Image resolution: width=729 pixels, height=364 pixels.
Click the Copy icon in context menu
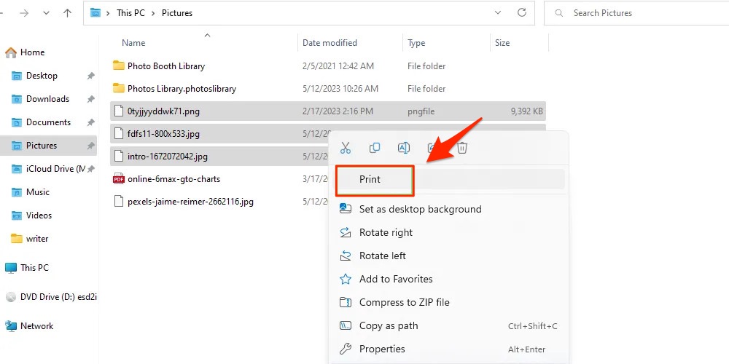coord(375,148)
